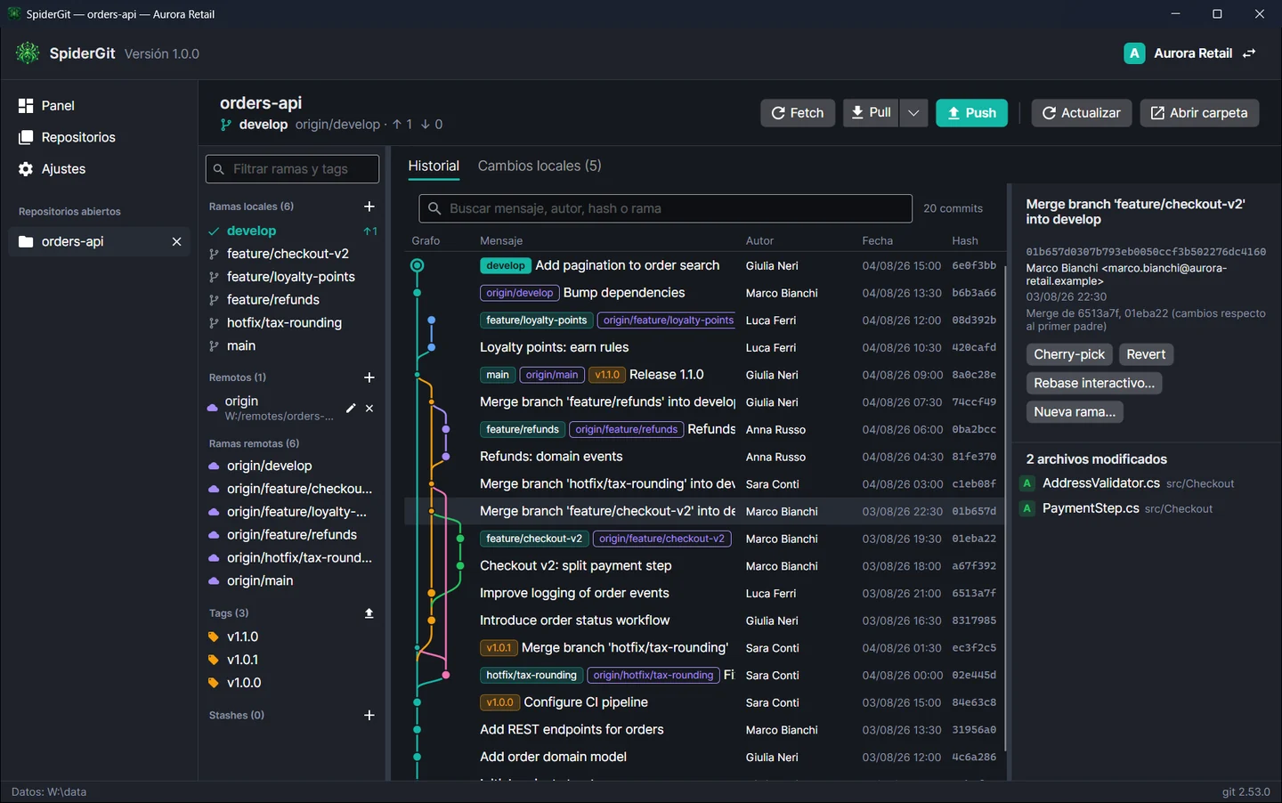Push commits with the Push button

(x=971, y=113)
